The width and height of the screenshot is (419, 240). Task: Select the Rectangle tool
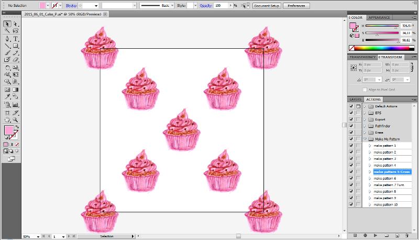click(x=16, y=46)
